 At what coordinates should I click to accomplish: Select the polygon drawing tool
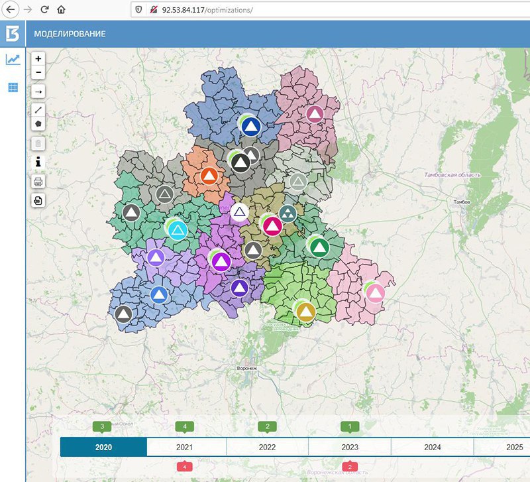click(x=38, y=123)
